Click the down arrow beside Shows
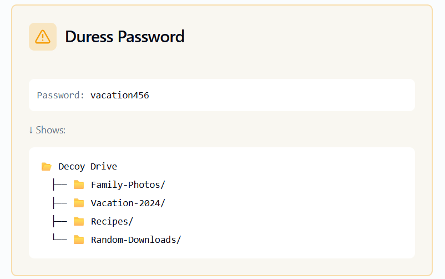445x279 pixels. (31, 130)
